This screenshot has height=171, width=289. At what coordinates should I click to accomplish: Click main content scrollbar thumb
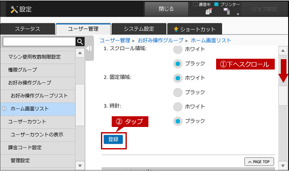(x=283, y=95)
